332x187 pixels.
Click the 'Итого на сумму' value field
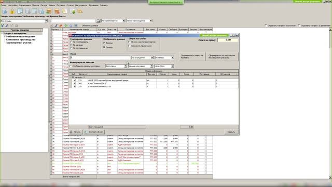coord(228,40)
